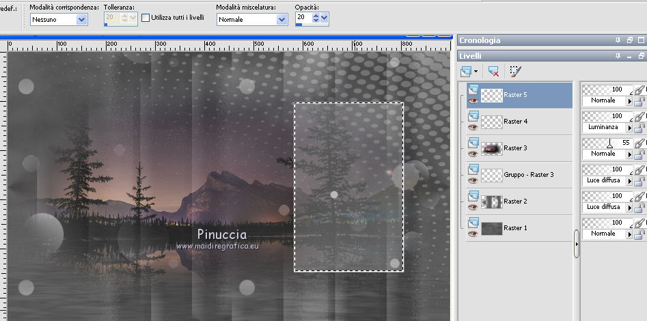Open the Modalità miscelatura dropdown
The height and width of the screenshot is (321, 647).
point(281,20)
